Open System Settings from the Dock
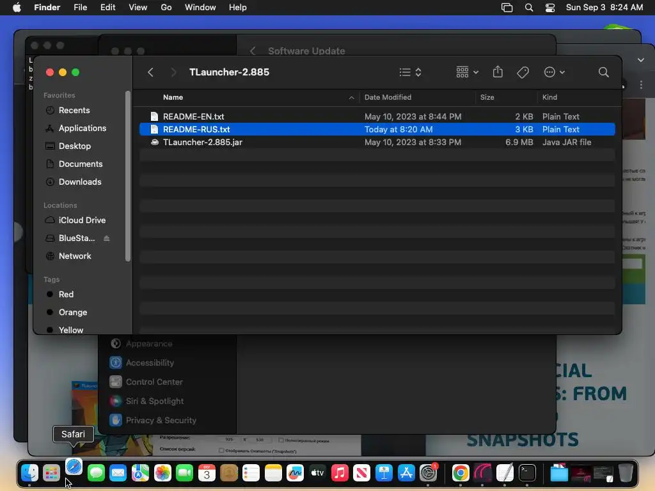The width and height of the screenshot is (655, 491). pos(428,472)
